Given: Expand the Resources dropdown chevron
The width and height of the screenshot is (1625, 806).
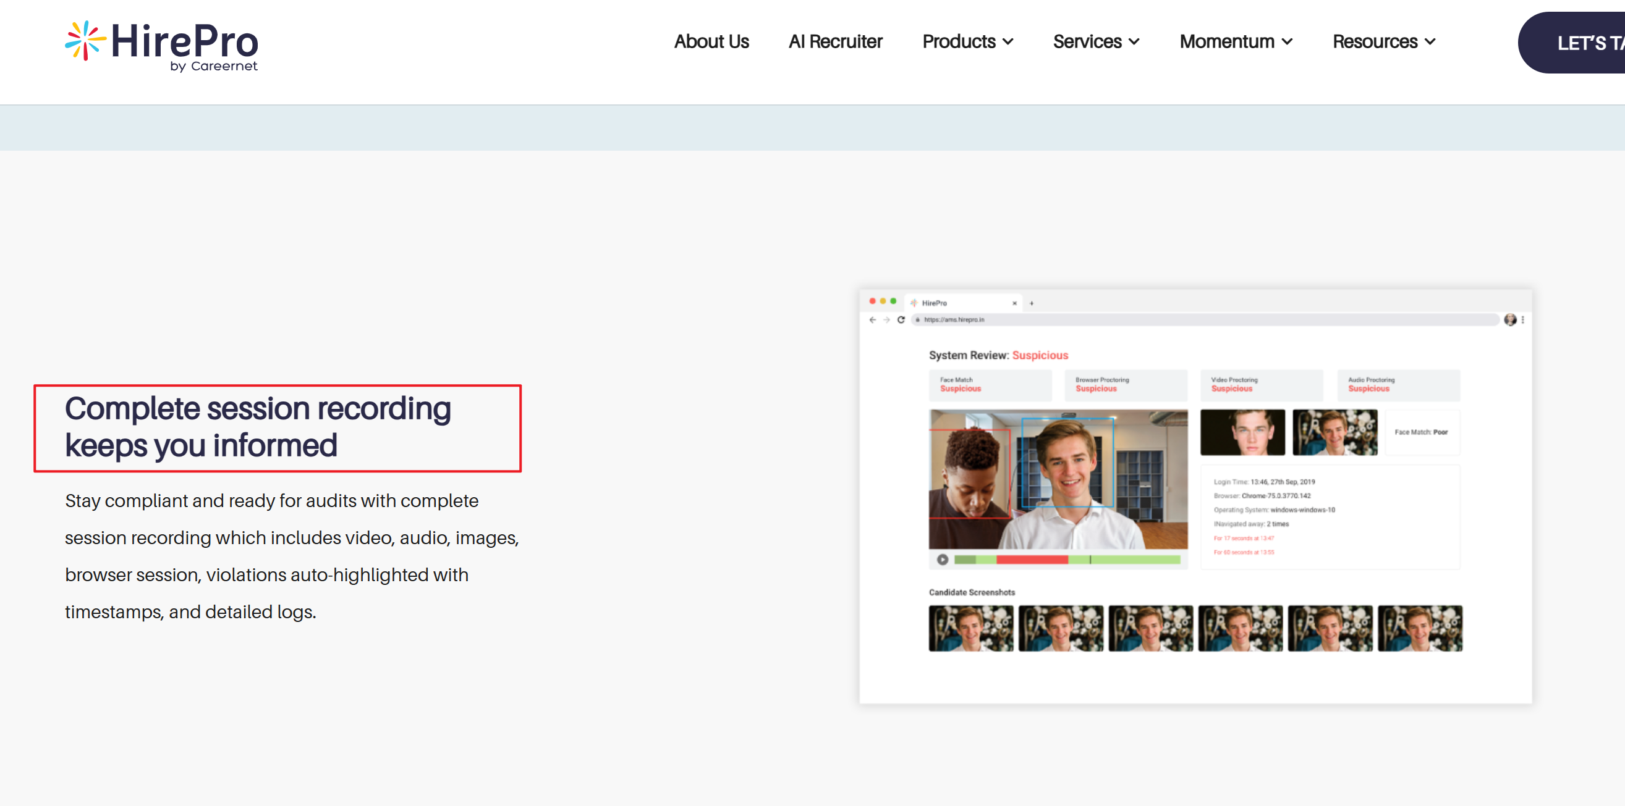Looking at the screenshot, I should click(x=1431, y=42).
